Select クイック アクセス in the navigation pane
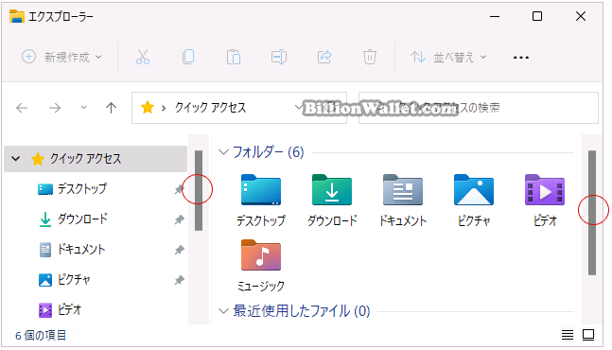The width and height of the screenshot is (612, 350). pyautogui.click(x=96, y=159)
